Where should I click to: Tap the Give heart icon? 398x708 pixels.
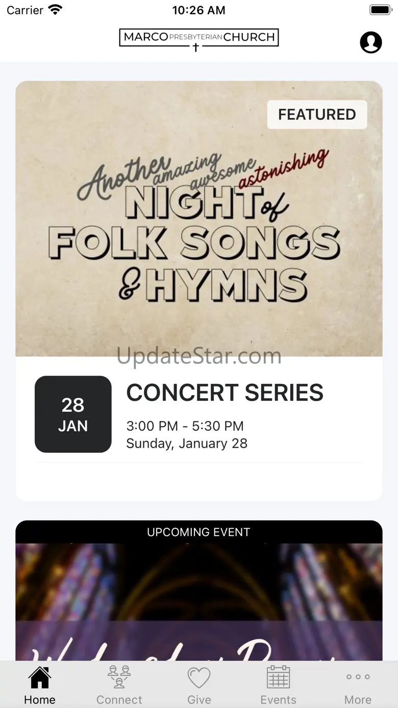coord(199,678)
